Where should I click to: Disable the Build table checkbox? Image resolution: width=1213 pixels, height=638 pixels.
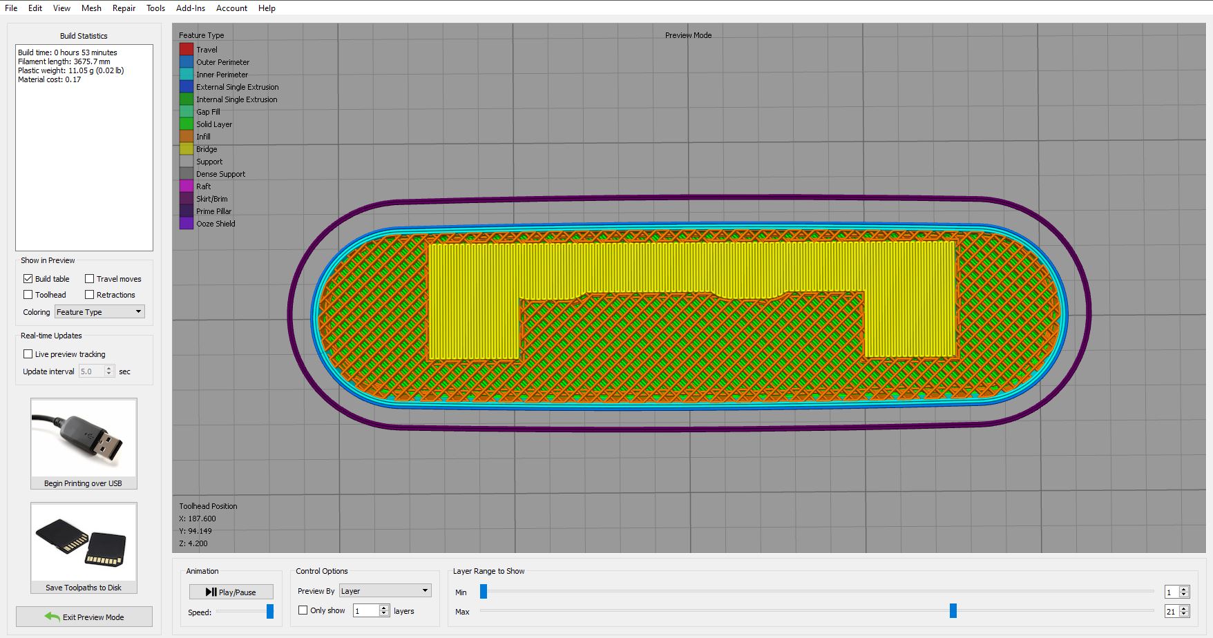click(x=28, y=279)
